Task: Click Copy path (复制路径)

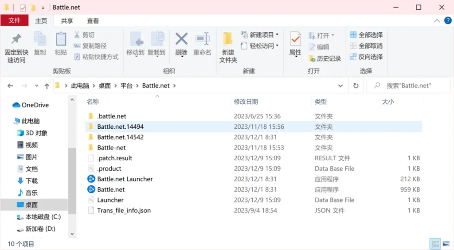Action: 90,46
